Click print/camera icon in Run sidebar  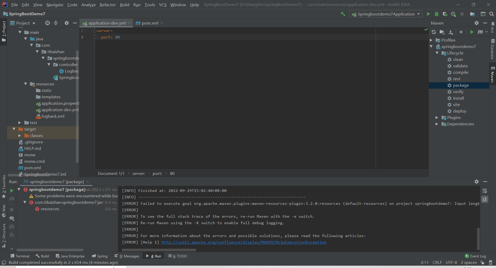(x=12, y=226)
